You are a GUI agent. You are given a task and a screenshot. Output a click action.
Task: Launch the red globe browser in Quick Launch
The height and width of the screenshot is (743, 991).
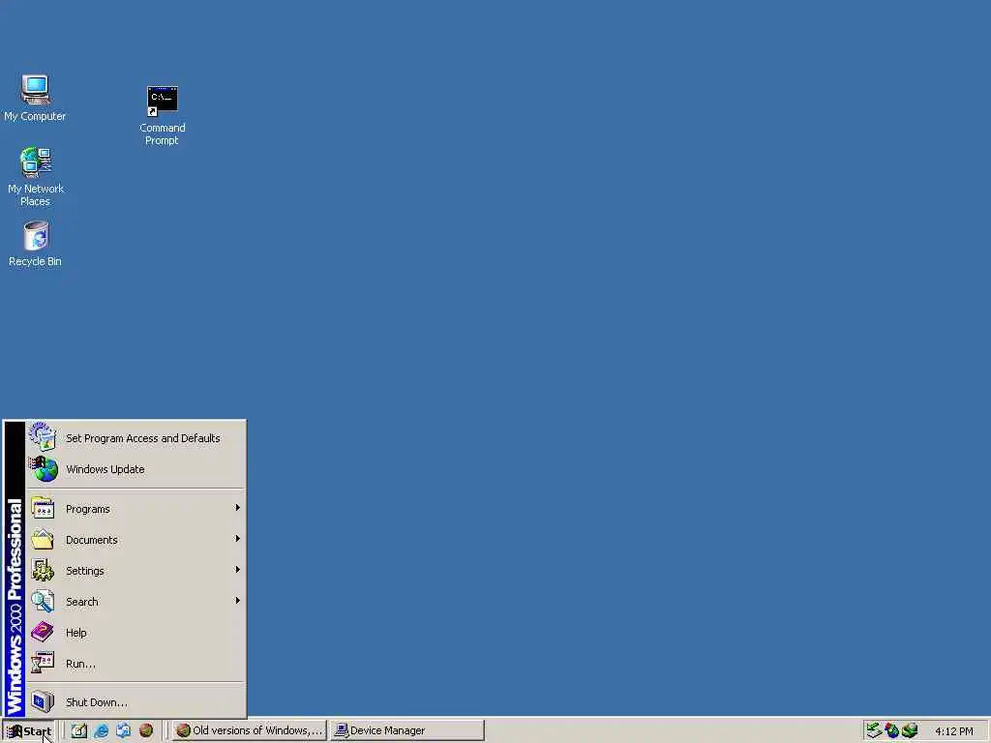coord(146,730)
